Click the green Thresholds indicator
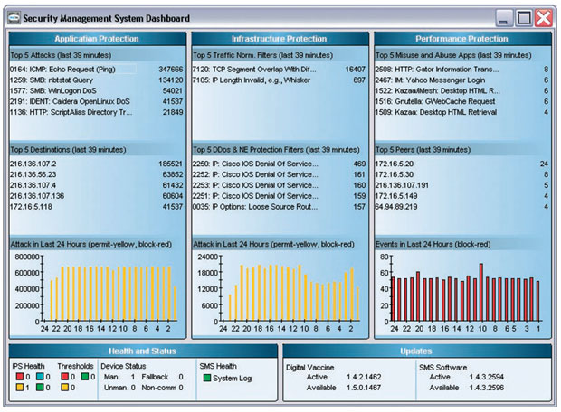The width and height of the screenshot is (561, 412). click(x=83, y=377)
